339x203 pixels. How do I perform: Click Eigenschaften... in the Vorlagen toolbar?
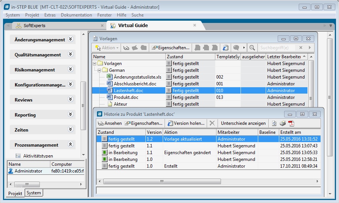point(171,48)
